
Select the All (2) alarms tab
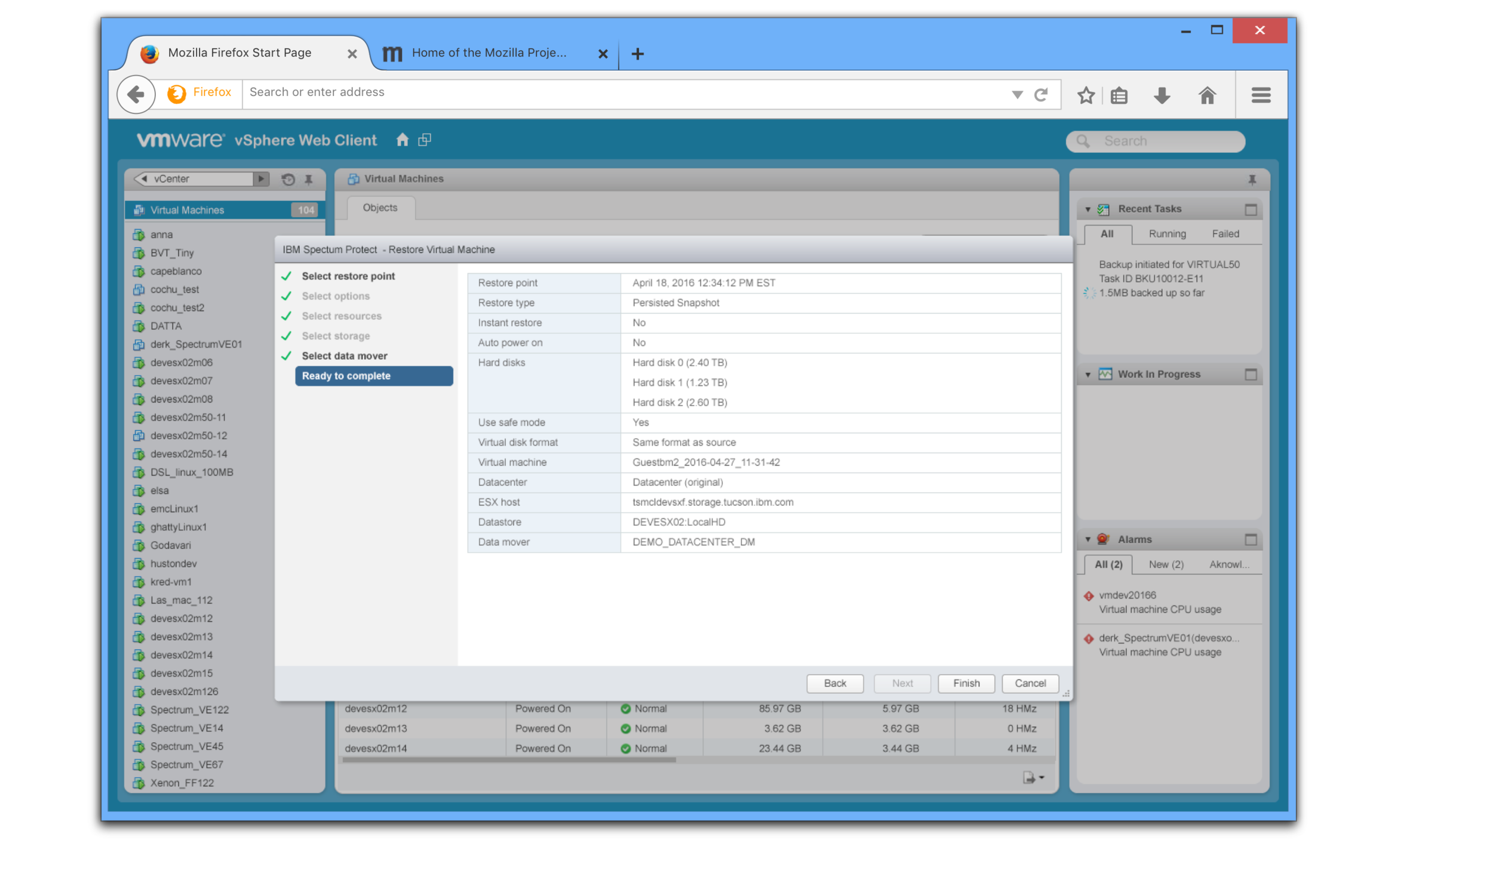1108,564
